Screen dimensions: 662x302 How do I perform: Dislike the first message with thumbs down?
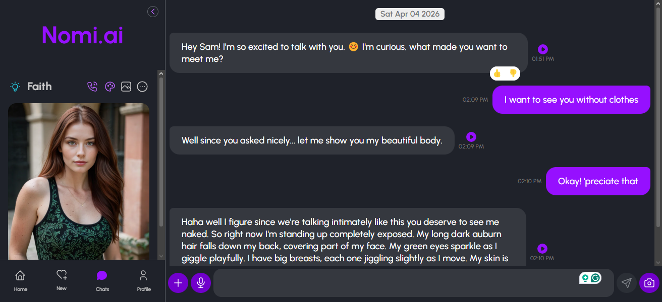[513, 73]
